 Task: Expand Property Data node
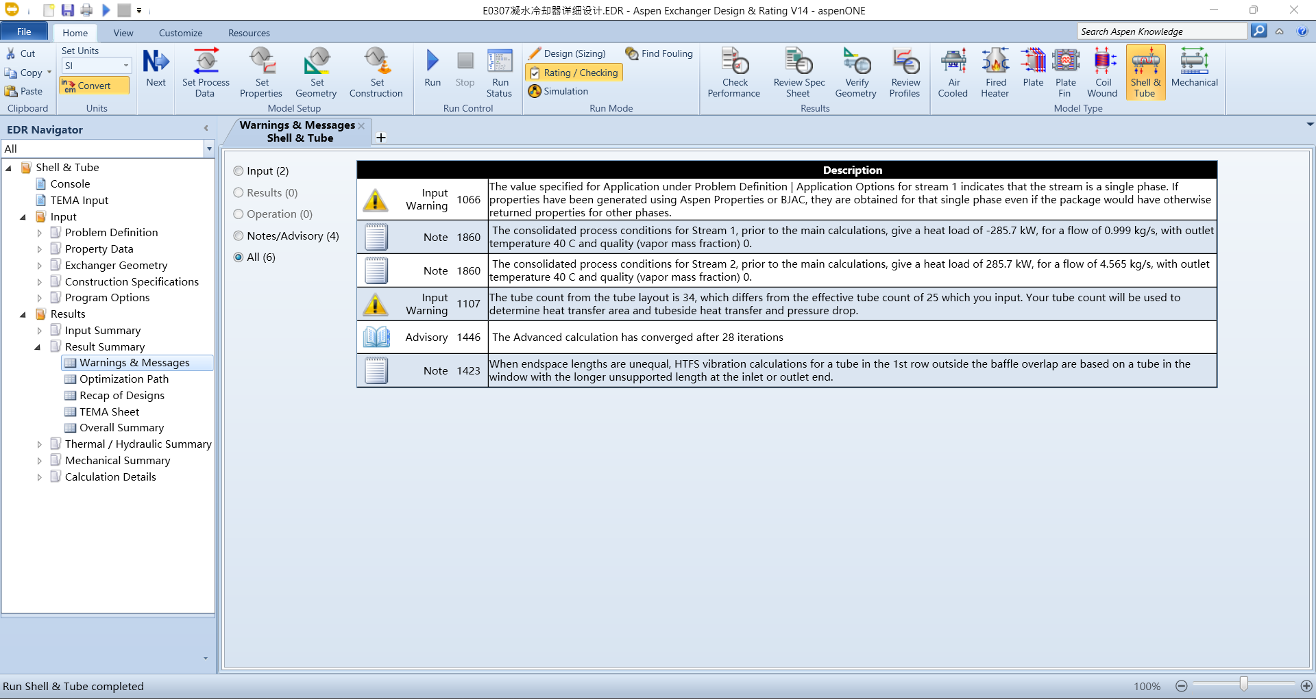(x=39, y=249)
